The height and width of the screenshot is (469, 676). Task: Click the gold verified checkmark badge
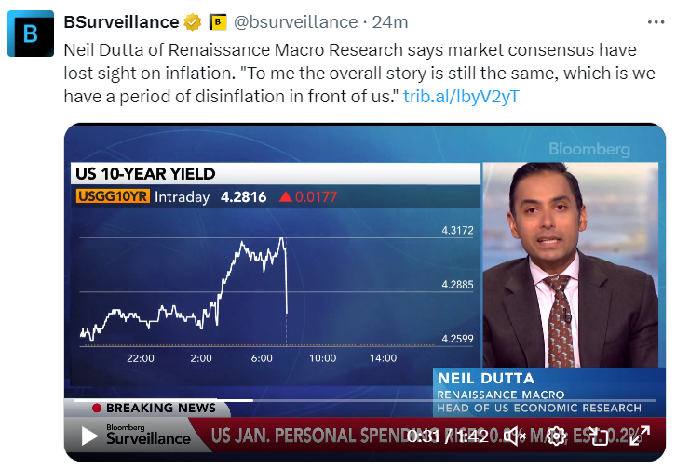coord(194,20)
